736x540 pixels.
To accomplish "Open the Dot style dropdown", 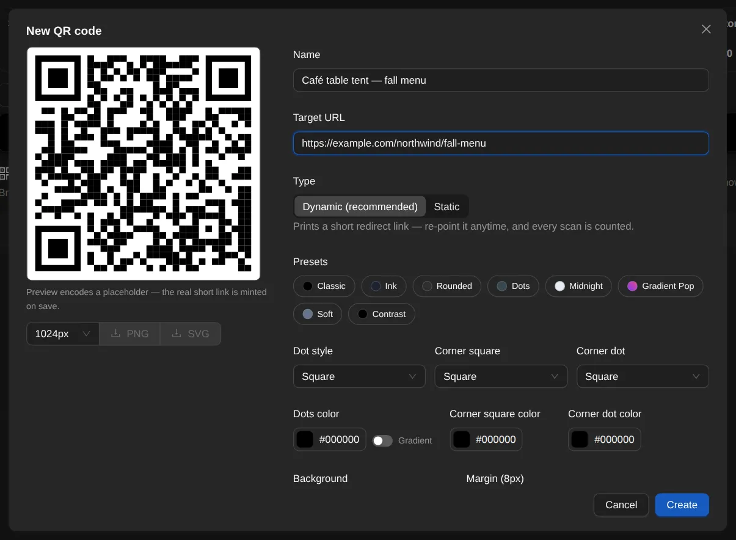I will tap(359, 376).
